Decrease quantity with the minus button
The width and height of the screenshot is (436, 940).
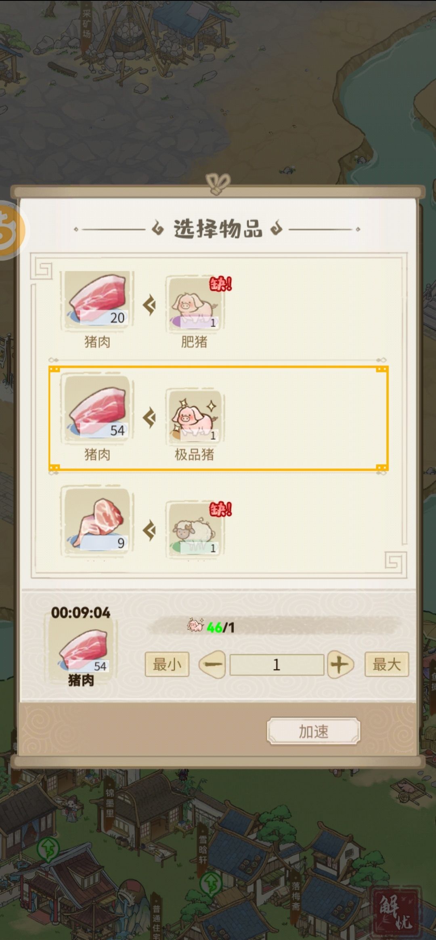tap(213, 665)
